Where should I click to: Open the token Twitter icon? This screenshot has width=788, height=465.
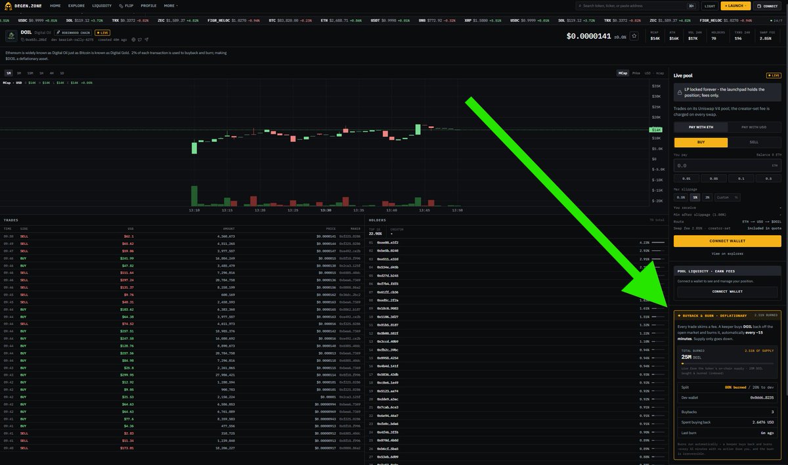140,39
